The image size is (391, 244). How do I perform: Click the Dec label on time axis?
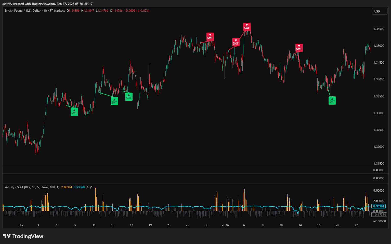pyautogui.click(x=21, y=225)
